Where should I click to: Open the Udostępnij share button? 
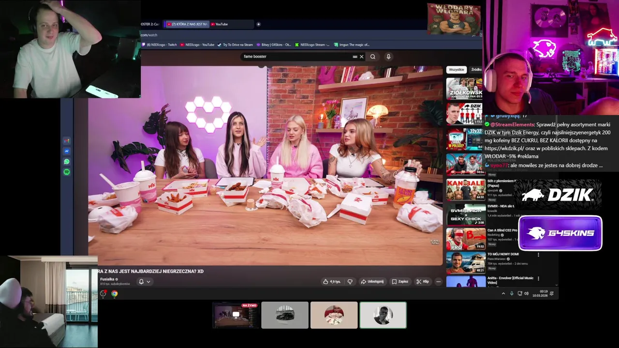click(x=372, y=281)
